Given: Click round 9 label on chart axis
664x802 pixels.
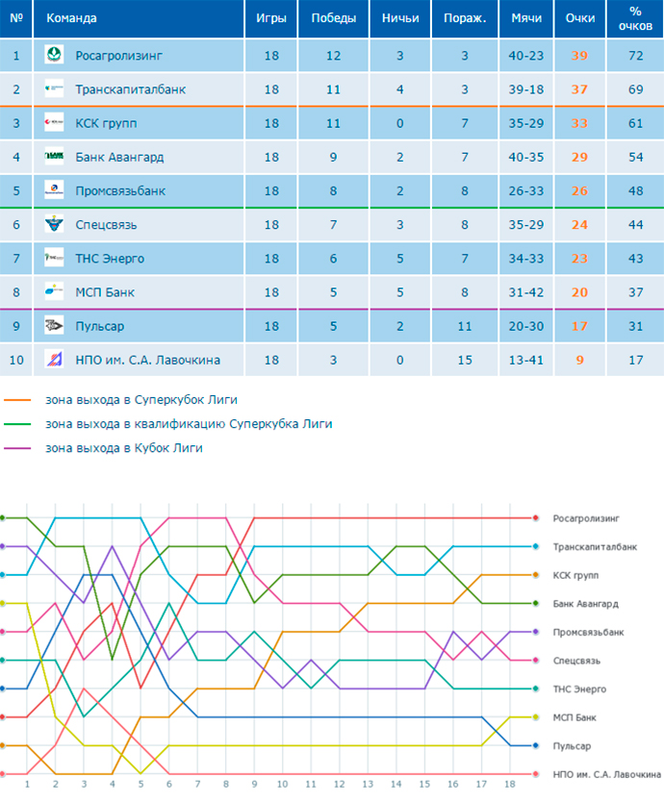Looking at the screenshot, I should click(x=254, y=784).
